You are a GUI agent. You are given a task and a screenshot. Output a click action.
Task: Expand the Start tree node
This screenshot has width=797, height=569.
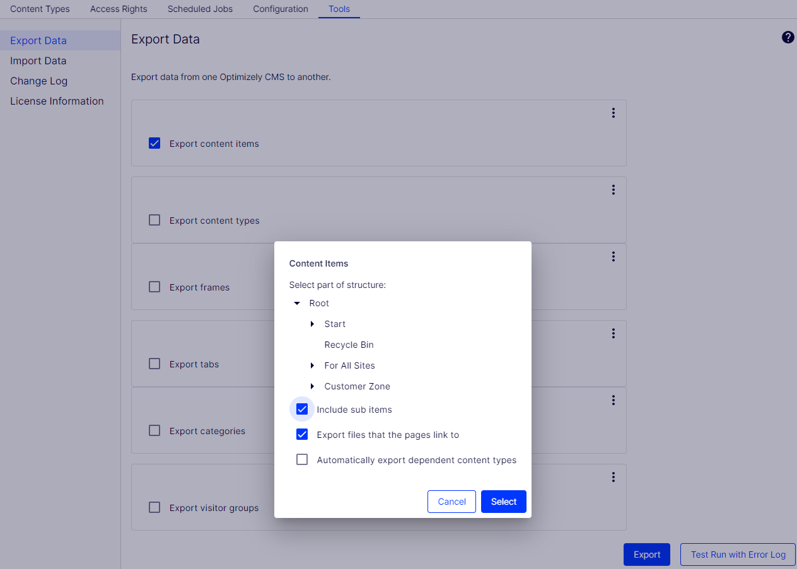(312, 324)
